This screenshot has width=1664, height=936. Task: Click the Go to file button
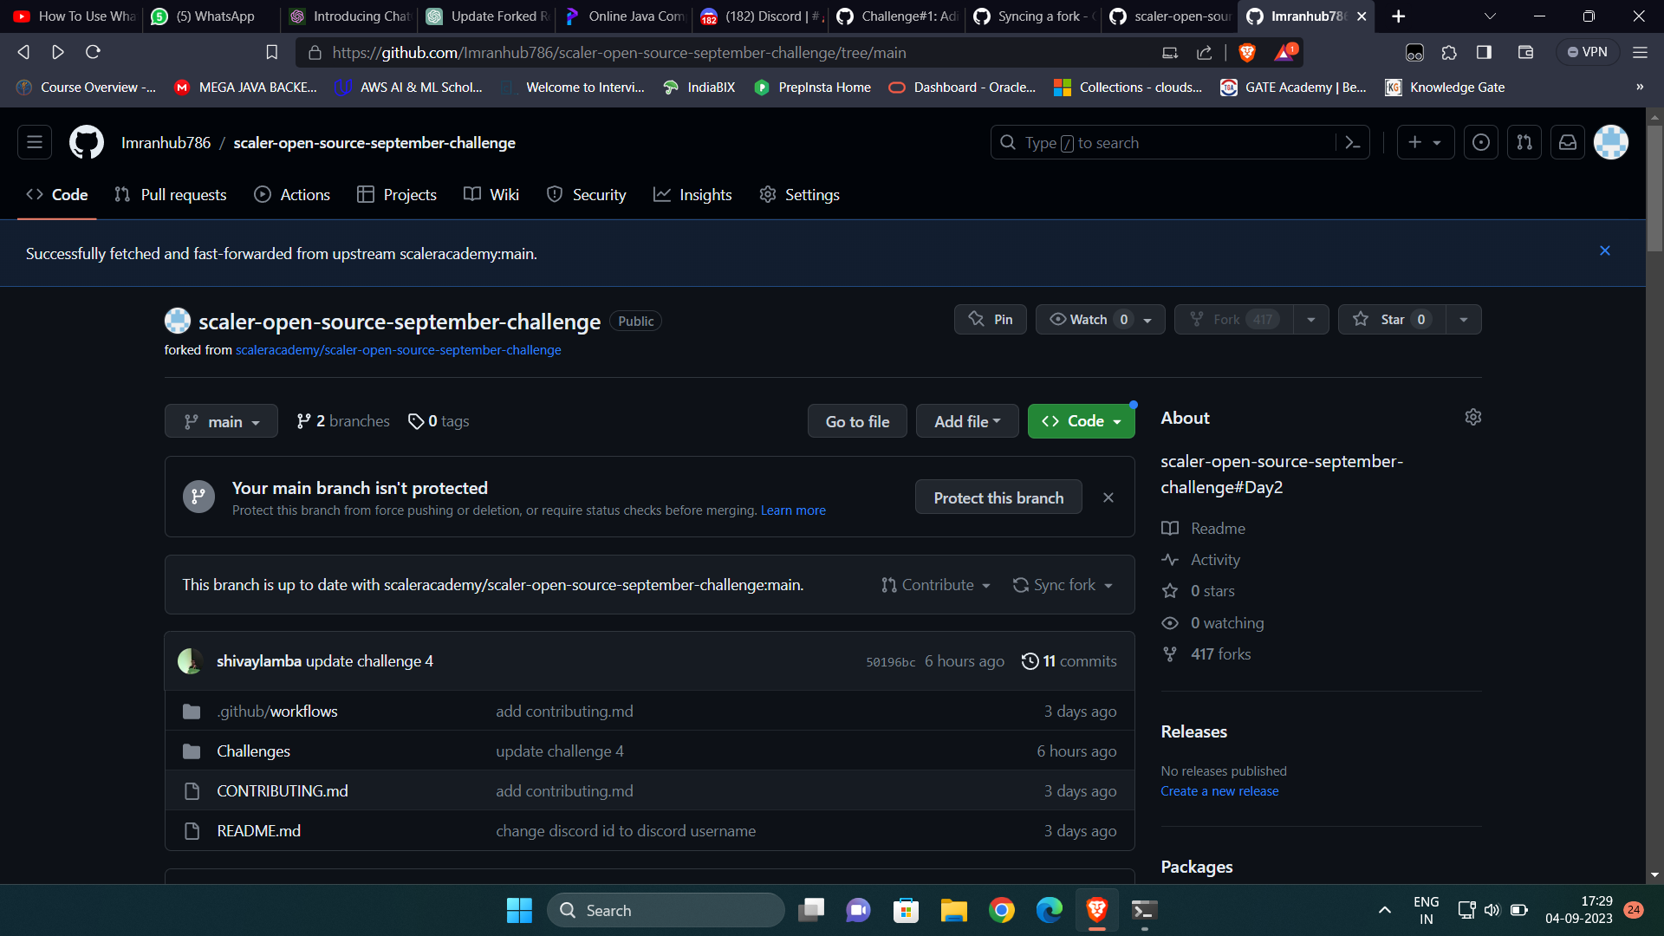point(856,421)
